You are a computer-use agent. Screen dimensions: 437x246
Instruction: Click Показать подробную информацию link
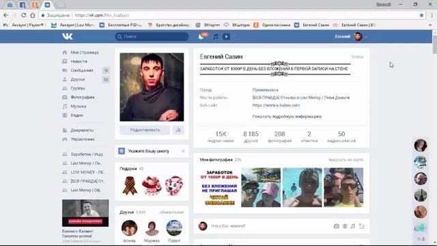287,116
